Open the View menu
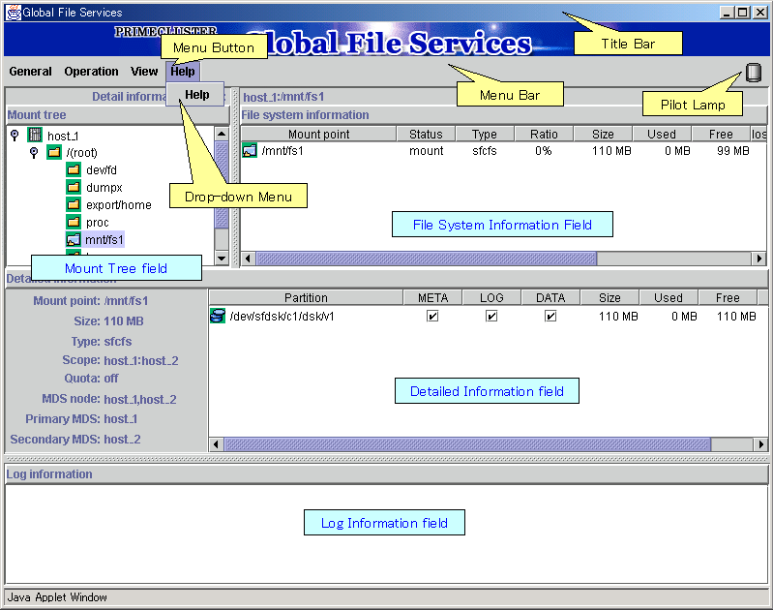 coord(144,72)
